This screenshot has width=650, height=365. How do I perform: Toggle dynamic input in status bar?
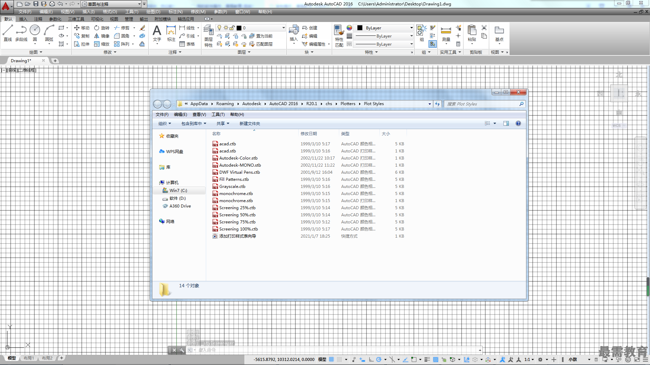362,359
